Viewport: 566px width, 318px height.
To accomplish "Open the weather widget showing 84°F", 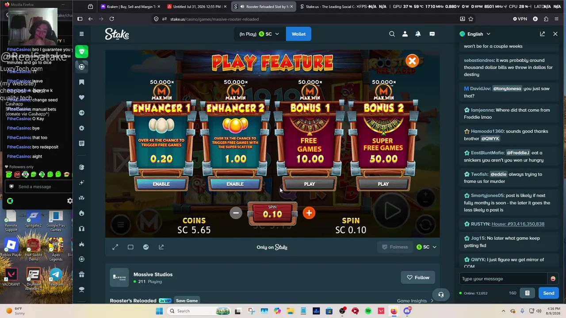I will [x=15, y=311].
